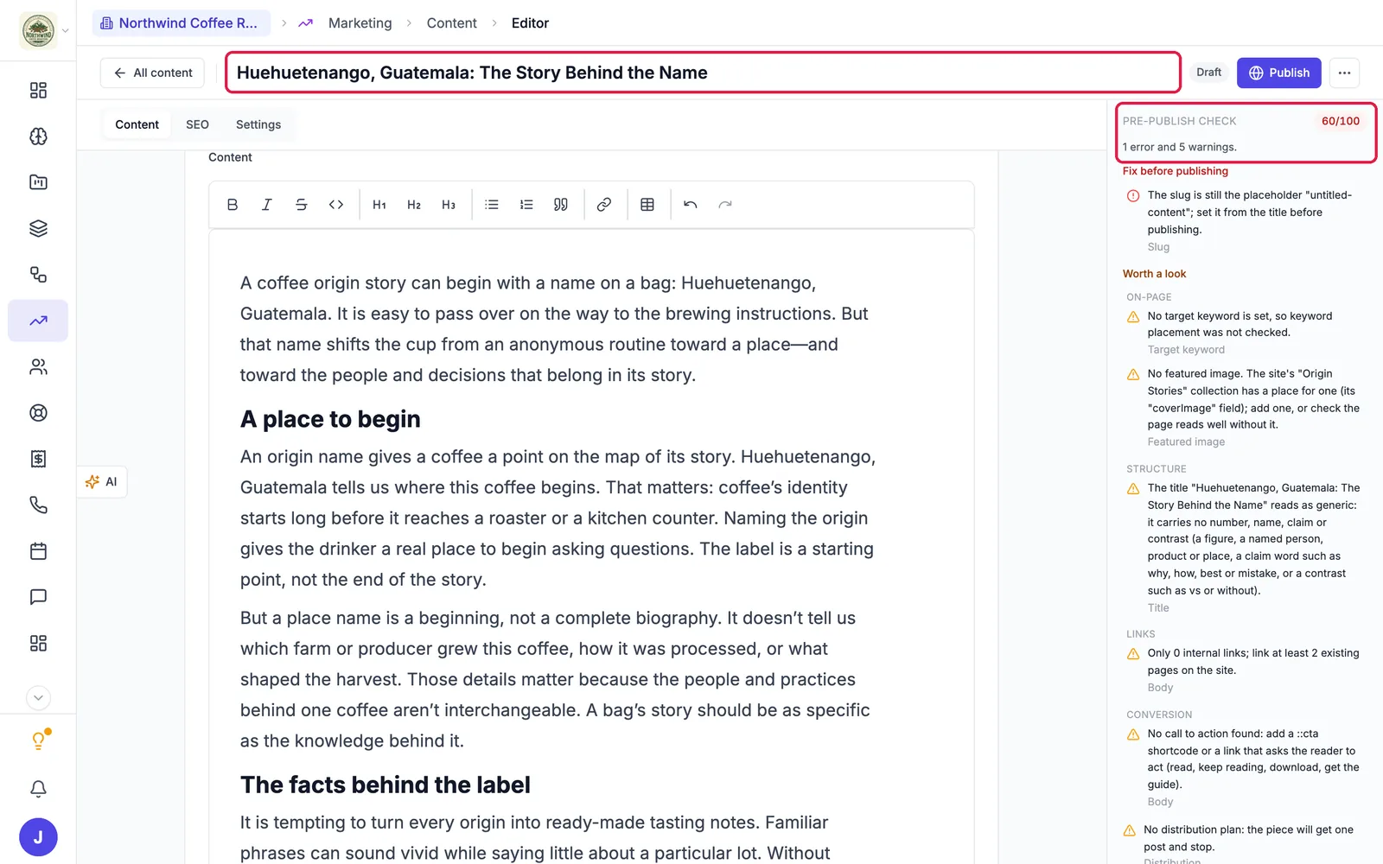This screenshot has height=864, width=1383.
Task: Open the lightbulb tips icon
Action: pos(38,740)
